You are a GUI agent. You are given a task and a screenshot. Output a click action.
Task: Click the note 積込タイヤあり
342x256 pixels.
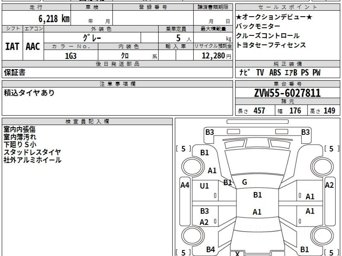coord(29,93)
